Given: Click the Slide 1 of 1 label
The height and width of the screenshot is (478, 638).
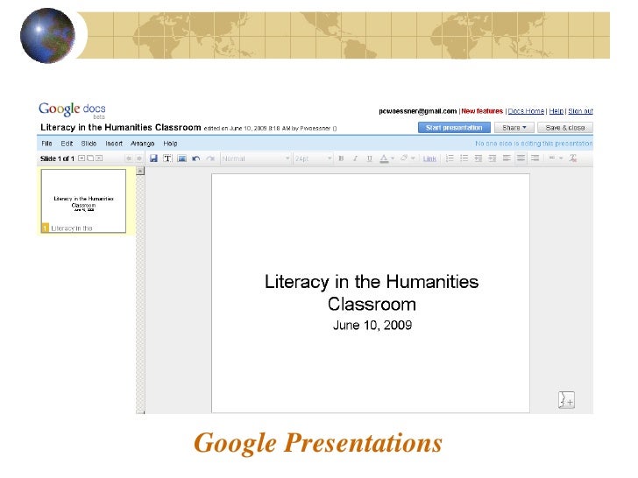Looking at the screenshot, I should tap(57, 158).
